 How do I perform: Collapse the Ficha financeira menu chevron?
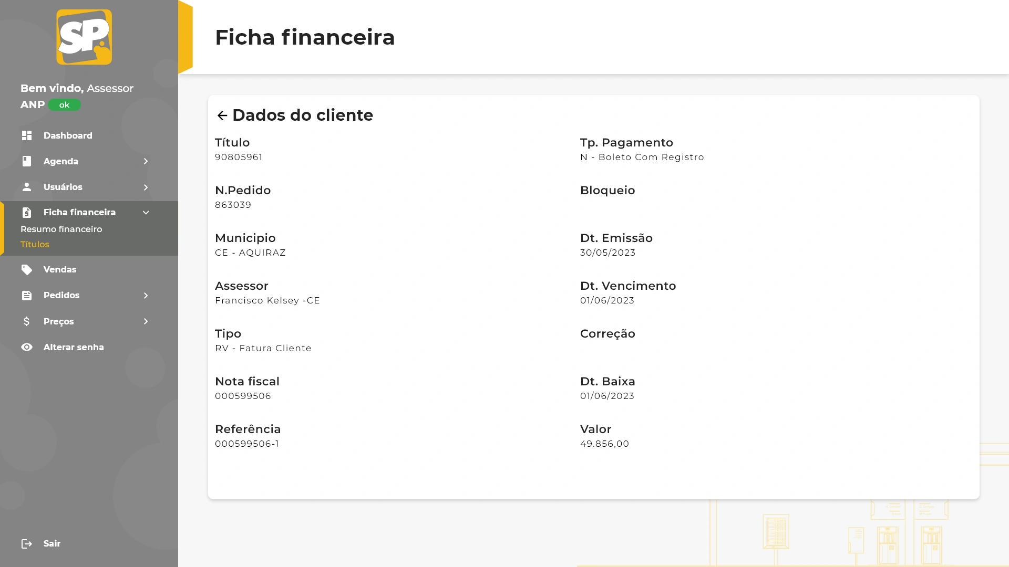pos(146,213)
